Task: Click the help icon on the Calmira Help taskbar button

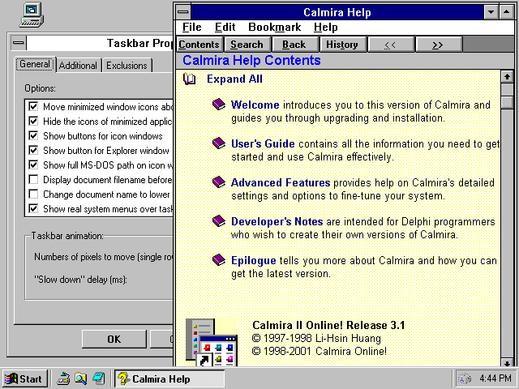Action: (x=123, y=378)
